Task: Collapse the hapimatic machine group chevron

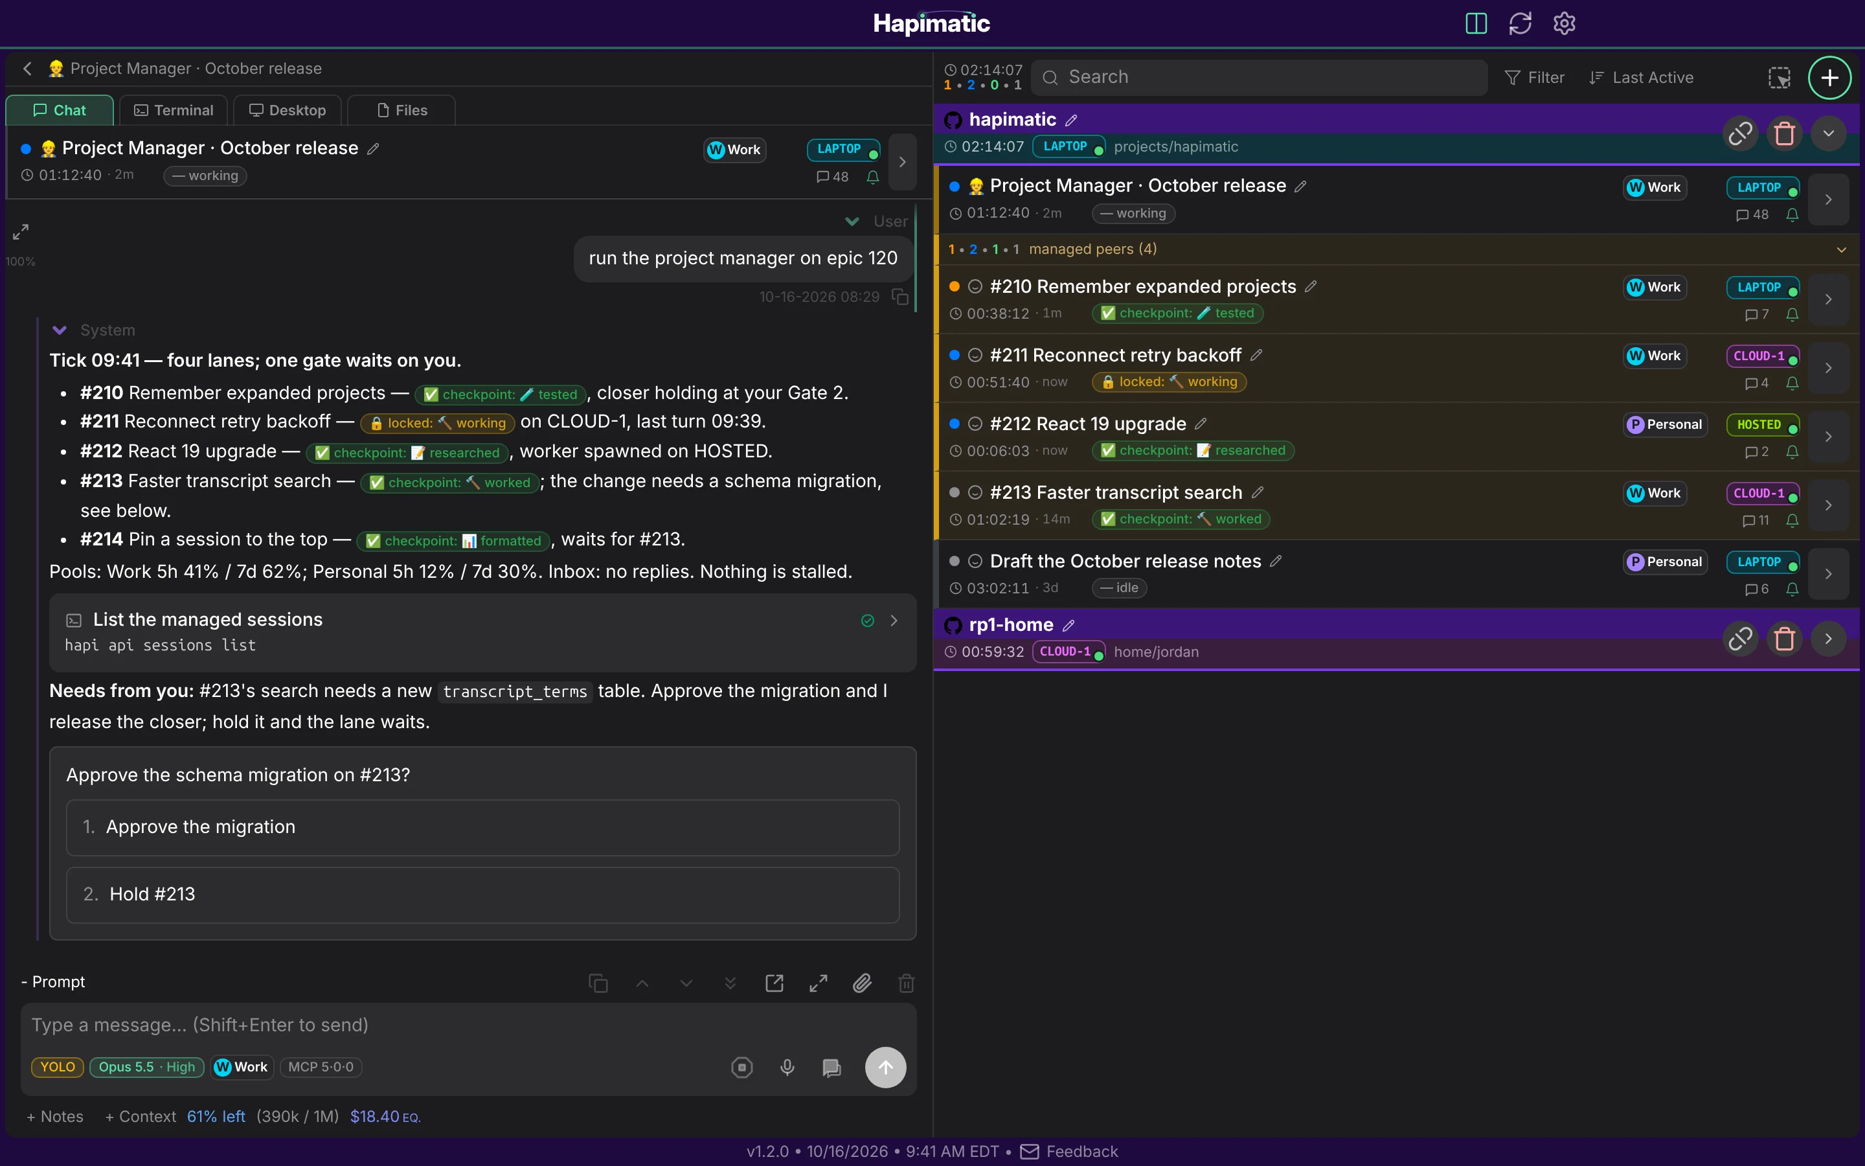Action: (1828, 133)
